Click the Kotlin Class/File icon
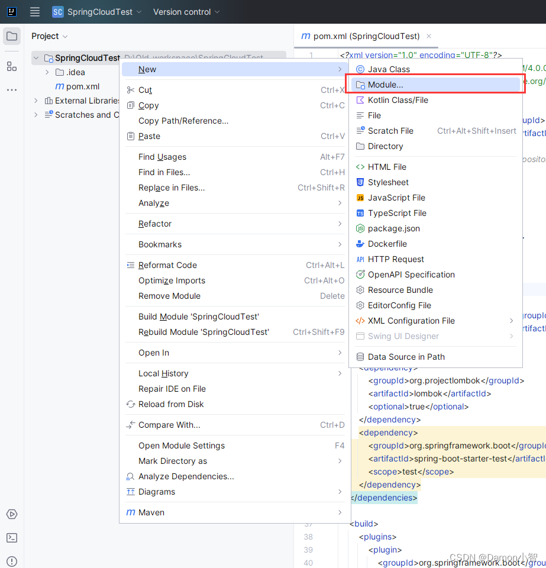The height and width of the screenshot is (568, 546). pos(360,100)
